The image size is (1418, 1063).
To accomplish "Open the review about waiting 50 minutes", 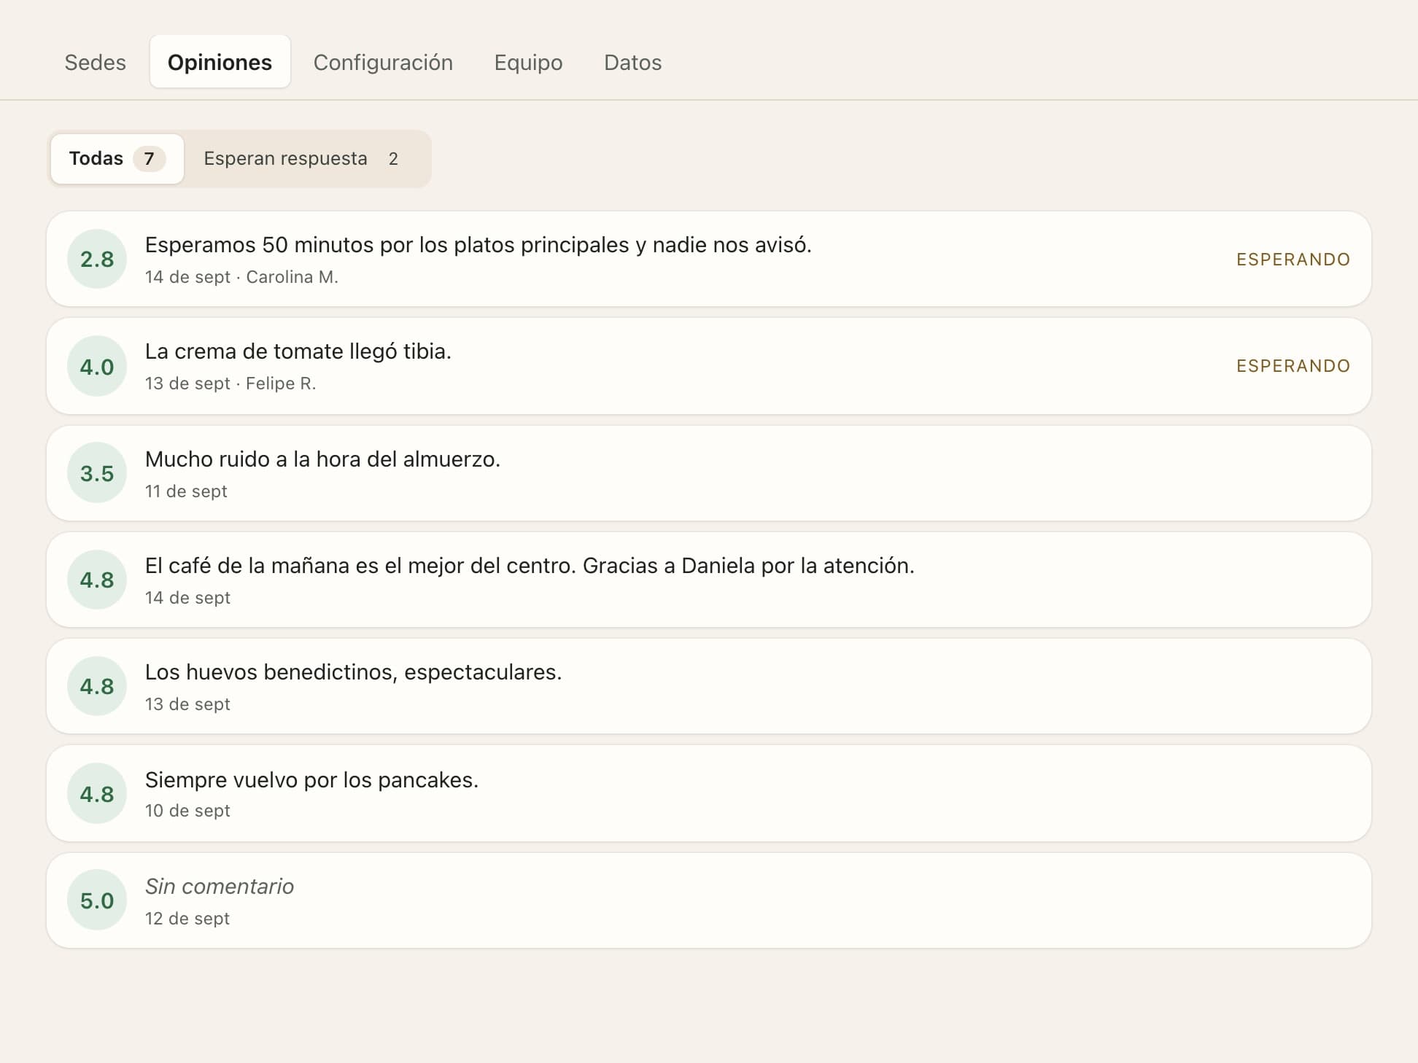I will pos(708,260).
